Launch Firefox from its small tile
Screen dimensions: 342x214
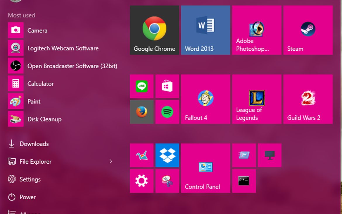[141, 112]
